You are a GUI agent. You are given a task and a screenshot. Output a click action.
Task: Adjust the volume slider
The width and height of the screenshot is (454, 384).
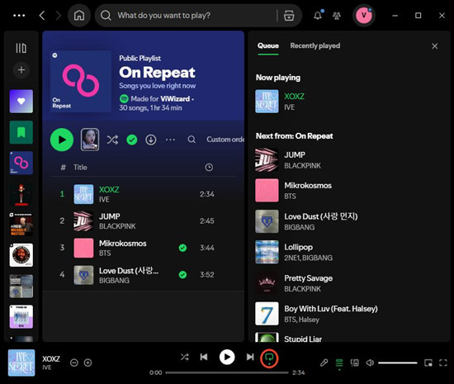click(x=398, y=363)
